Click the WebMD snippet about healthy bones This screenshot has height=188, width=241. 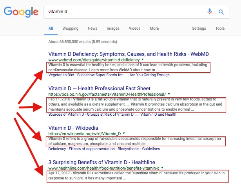click(128, 67)
